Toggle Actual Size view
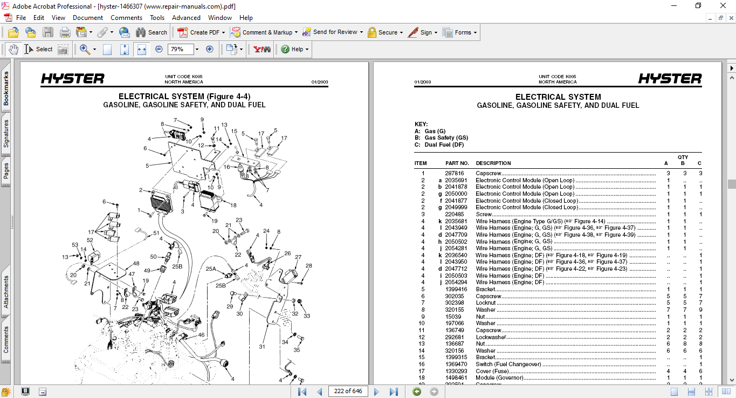The height and width of the screenshot is (398, 736). (107, 49)
